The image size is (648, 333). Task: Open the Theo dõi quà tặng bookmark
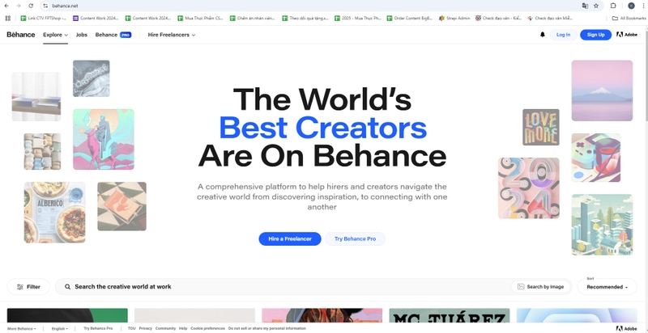click(x=305, y=18)
